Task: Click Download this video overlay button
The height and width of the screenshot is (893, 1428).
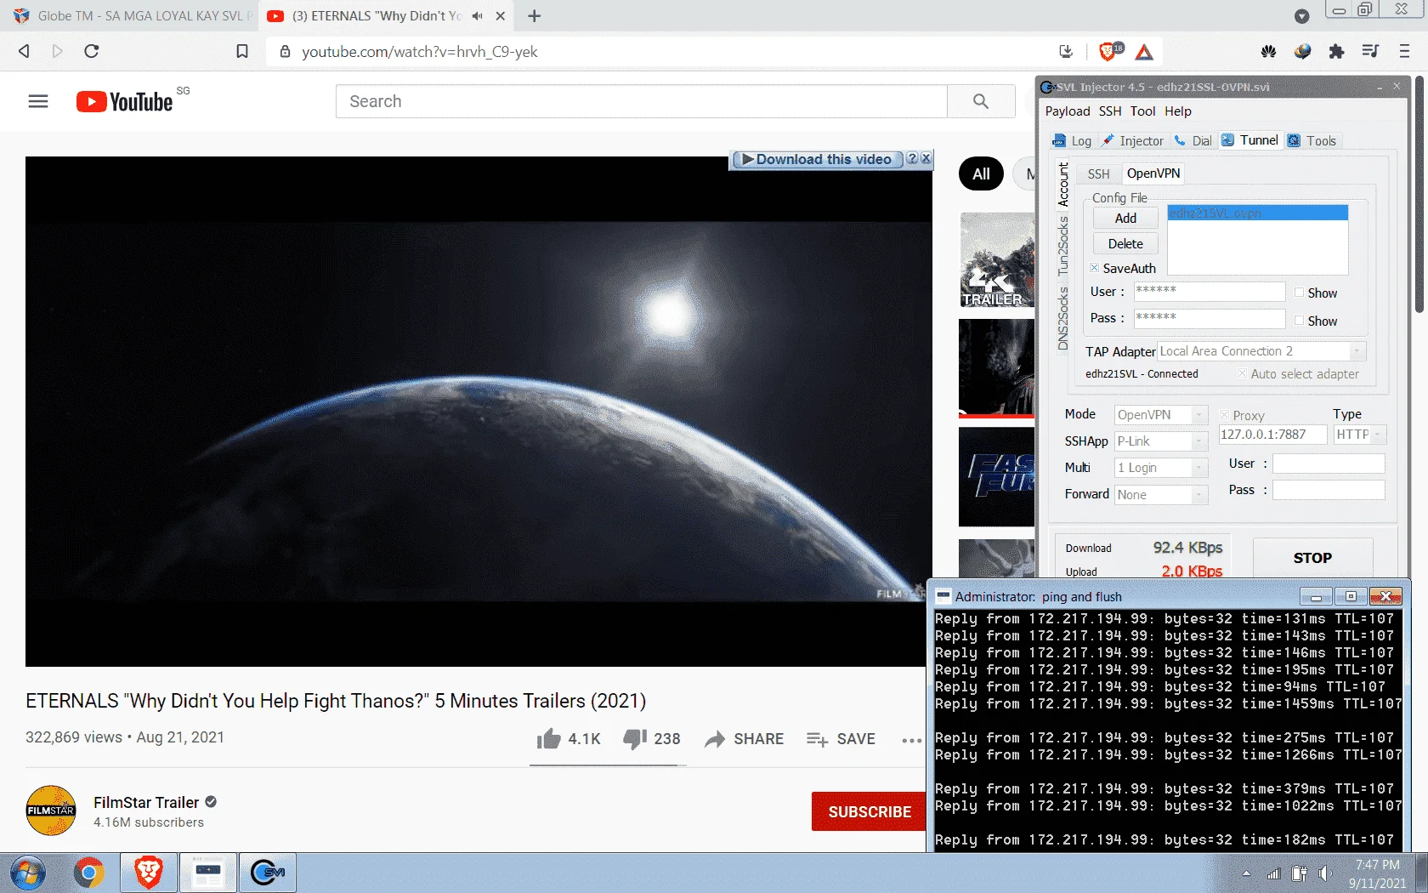Action: (818, 160)
